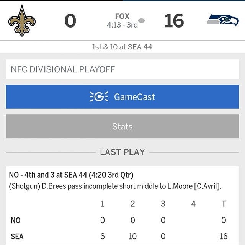Open the Stats button
245x245 pixels.
(122, 126)
